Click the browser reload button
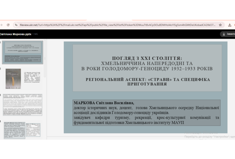Image resolution: width=235 pixels, height=159 pixels. pos(8,25)
